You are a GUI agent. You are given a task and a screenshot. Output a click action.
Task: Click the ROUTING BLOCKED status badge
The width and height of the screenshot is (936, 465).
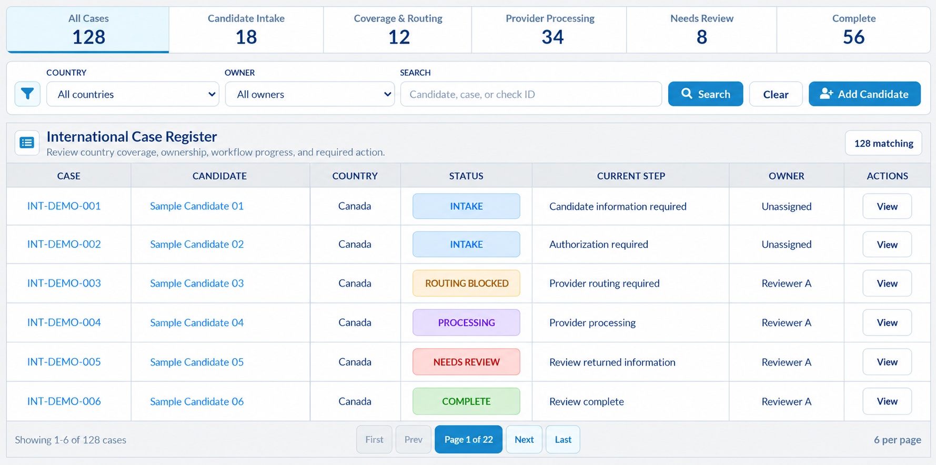click(x=466, y=284)
